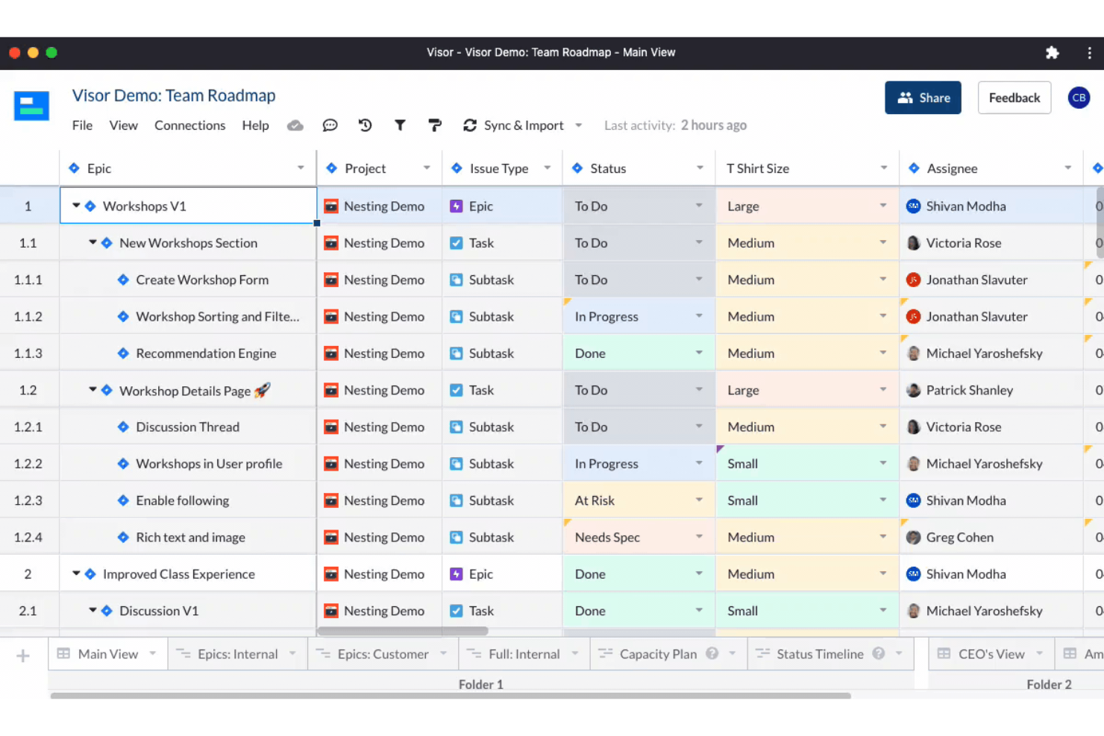Image resolution: width=1104 pixels, height=736 pixels.
Task: Collapse the Workshops V1 epic
Action: coord(76,205)
